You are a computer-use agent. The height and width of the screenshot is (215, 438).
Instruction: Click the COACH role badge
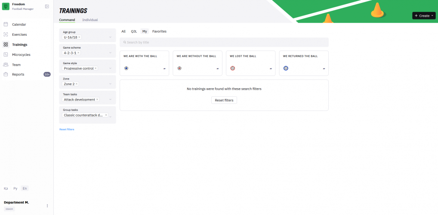pos(9,209)
